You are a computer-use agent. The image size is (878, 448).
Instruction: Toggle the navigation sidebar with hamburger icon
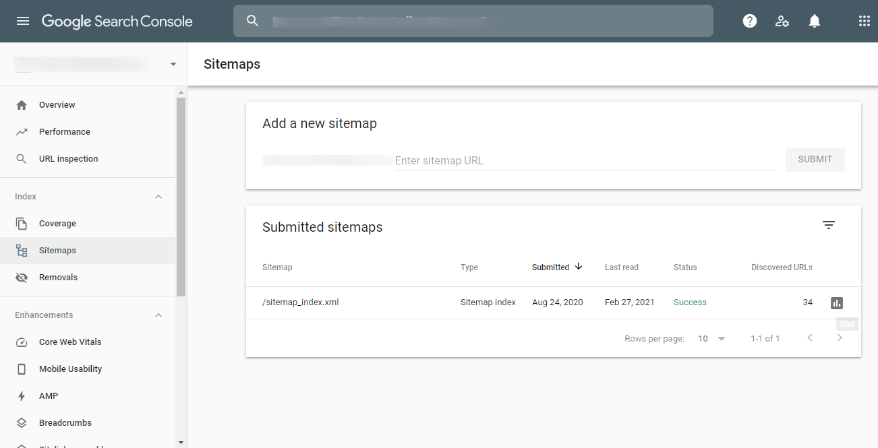(x=22, y=20)
